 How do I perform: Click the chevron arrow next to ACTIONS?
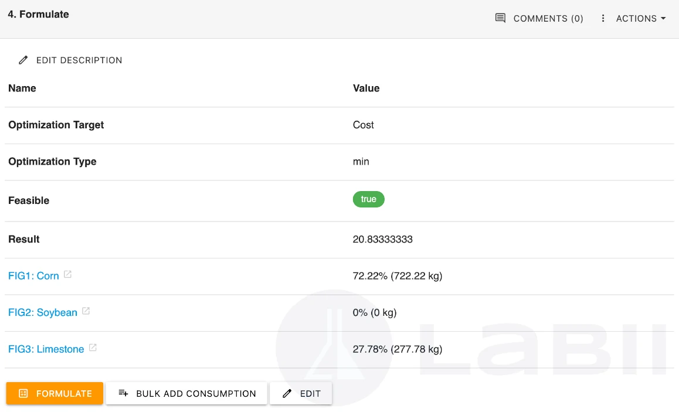click(665, 18)
